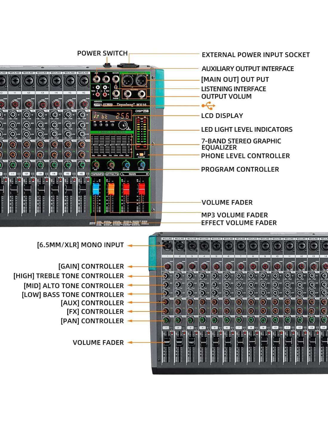This screenshot has width=328, height=425.
Task: Click the red MAIN L fader
Action: pyautogui.click(x=126, y=189)
